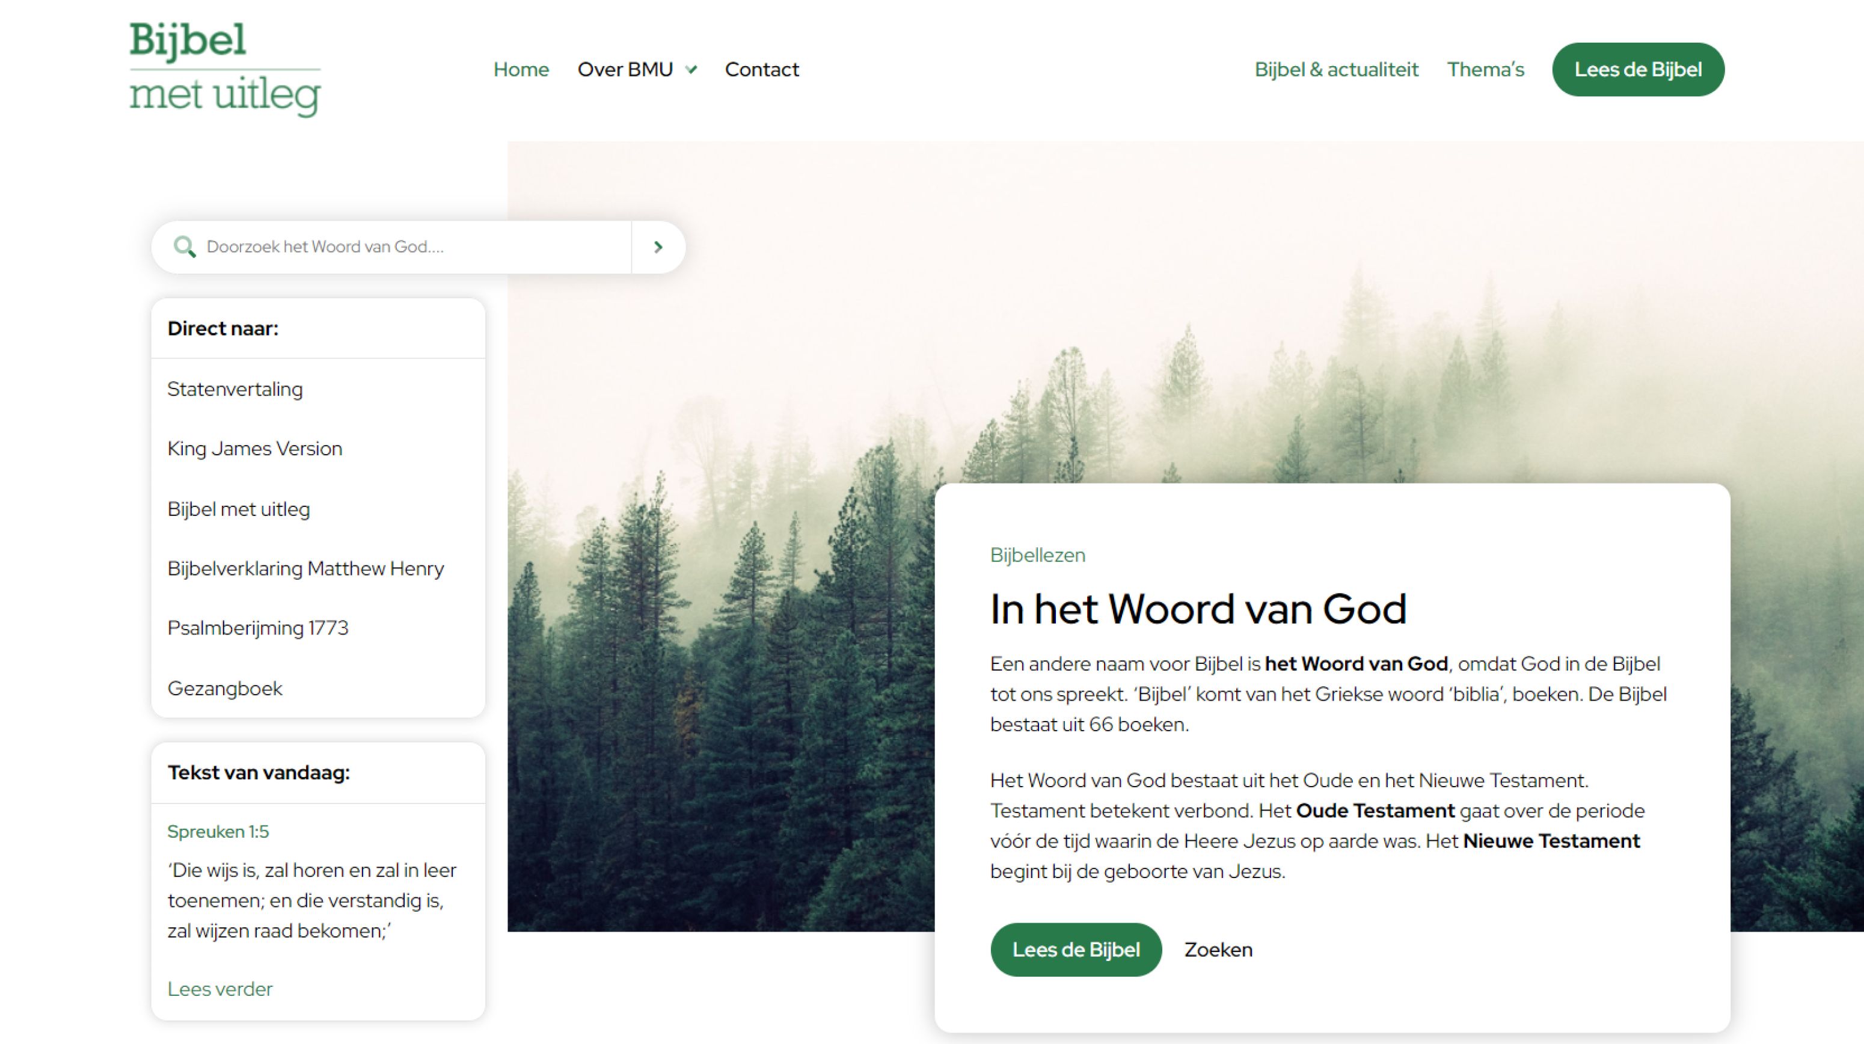Open Bijbelverklaring Matthew Henry
This screenshot has width=1864, height=1044.
[305, 569]
